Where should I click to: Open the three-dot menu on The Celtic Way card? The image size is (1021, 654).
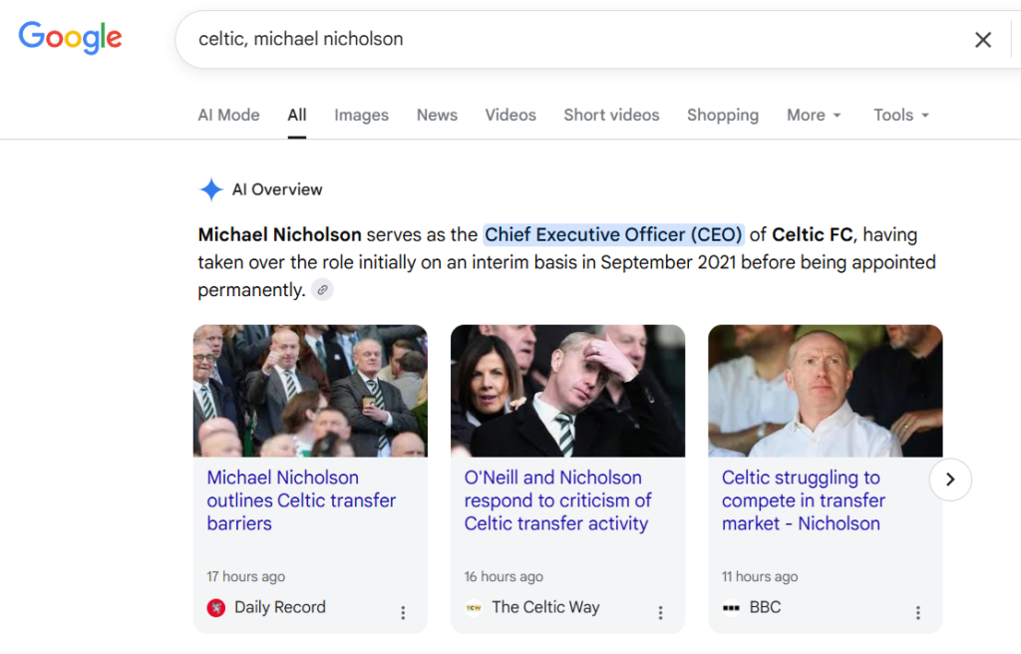[660, 612]
